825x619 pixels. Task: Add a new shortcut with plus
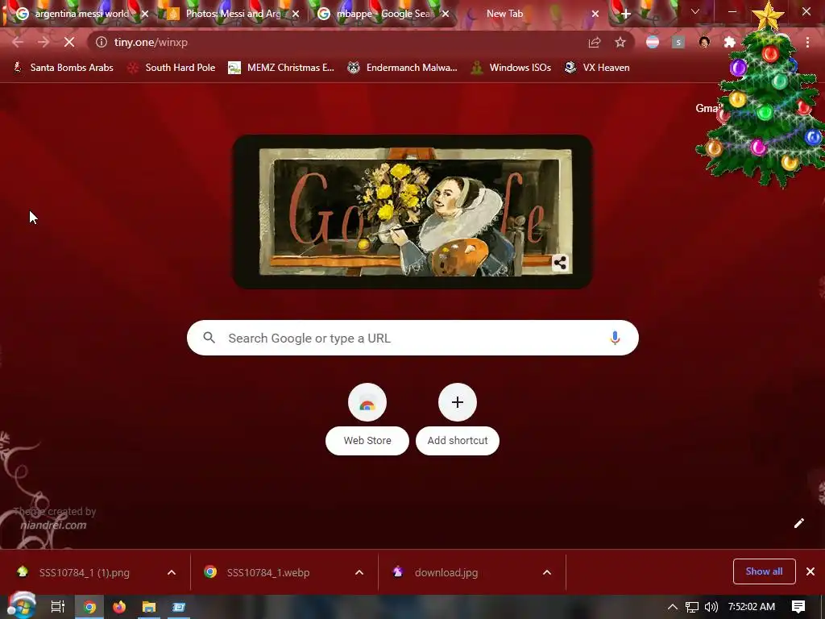tap(458, 419)
